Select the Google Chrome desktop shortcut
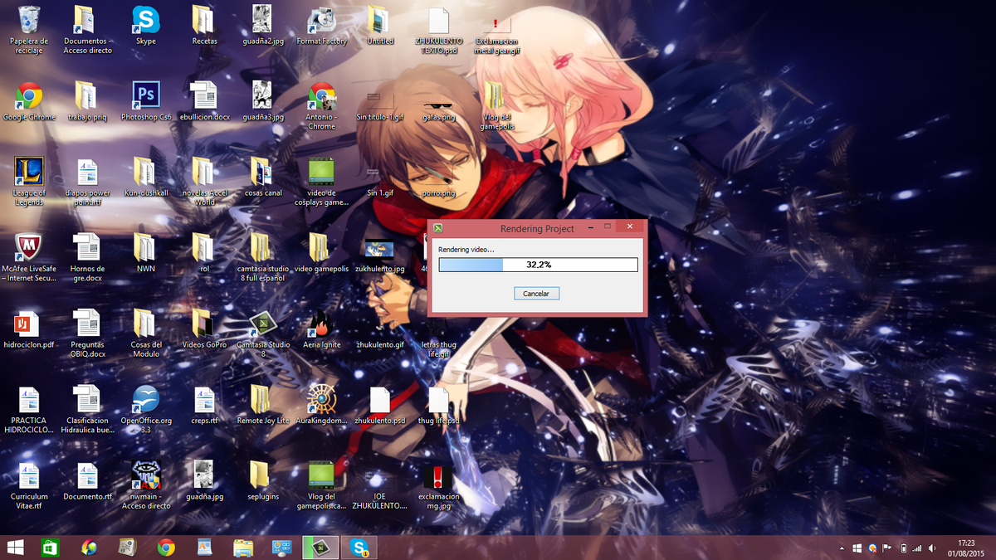 coord(29,101)
